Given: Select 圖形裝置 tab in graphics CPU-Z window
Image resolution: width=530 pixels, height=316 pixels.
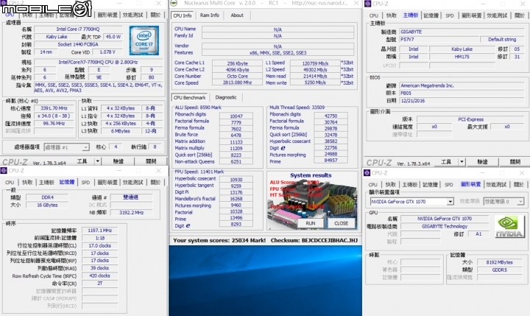Looking at the screenshot, I should coord(470,184).
